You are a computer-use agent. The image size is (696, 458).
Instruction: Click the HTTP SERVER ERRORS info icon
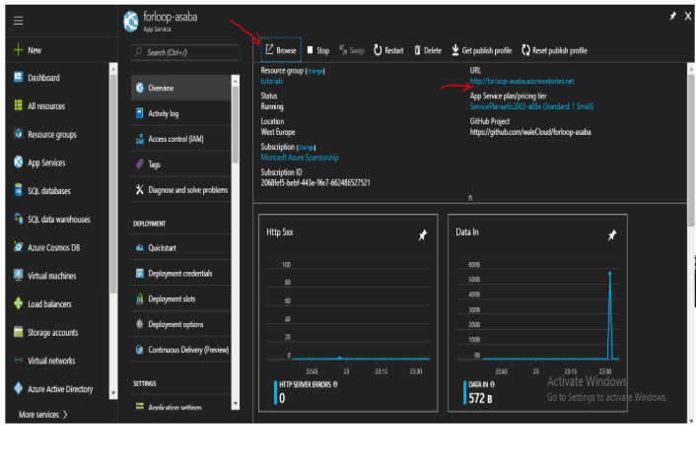(335, 384)
